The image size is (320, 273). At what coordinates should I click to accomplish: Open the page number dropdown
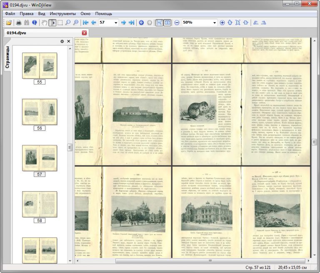tap(116, 23)
